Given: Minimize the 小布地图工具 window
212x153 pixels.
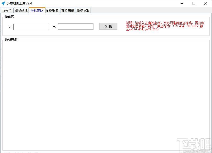Looking at the screenshot, I should [x=182, y=3].
